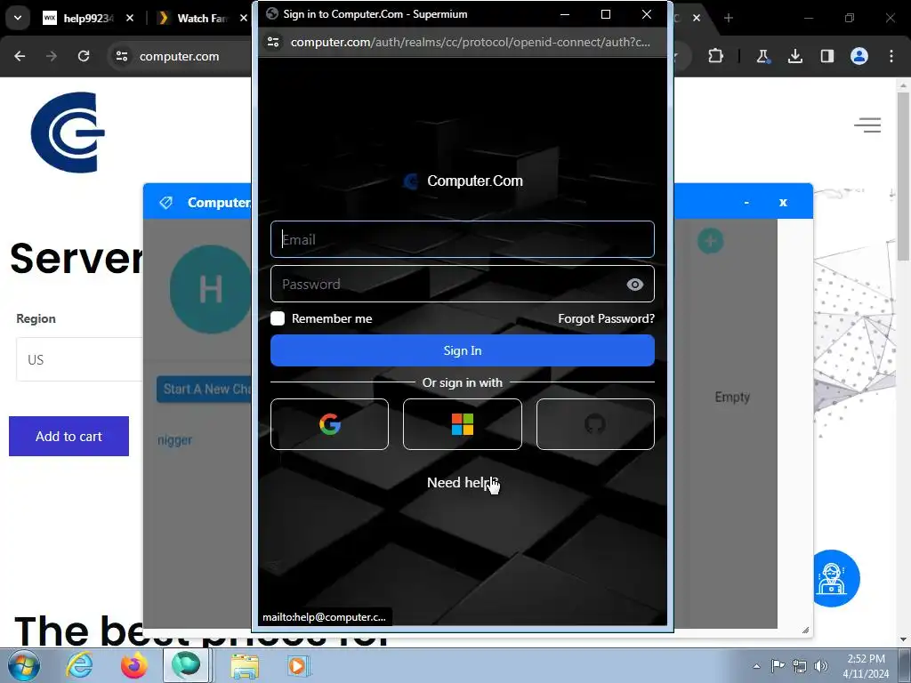Sign in with Microsoft icon button

[x=463, y=424]
